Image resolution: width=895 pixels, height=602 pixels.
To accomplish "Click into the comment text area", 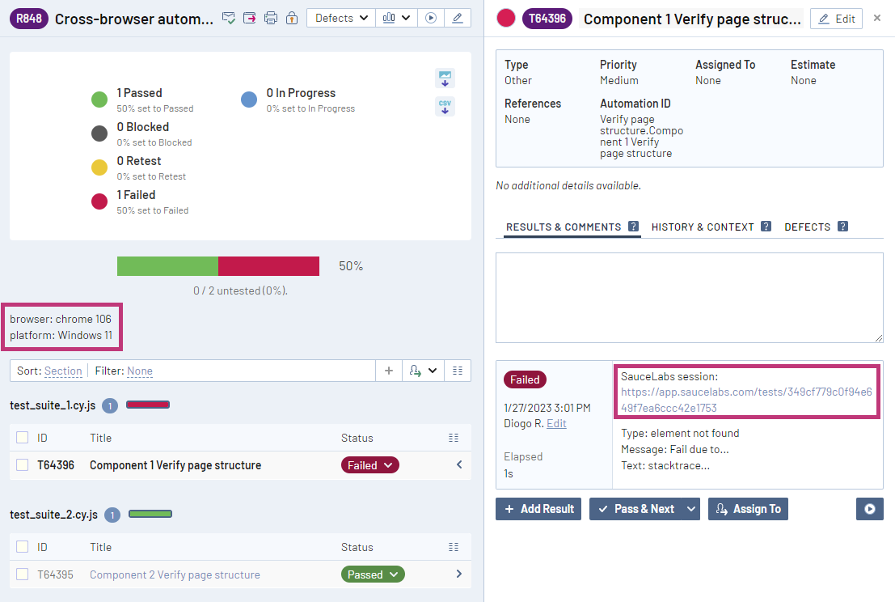I will (x=689, y=297).
